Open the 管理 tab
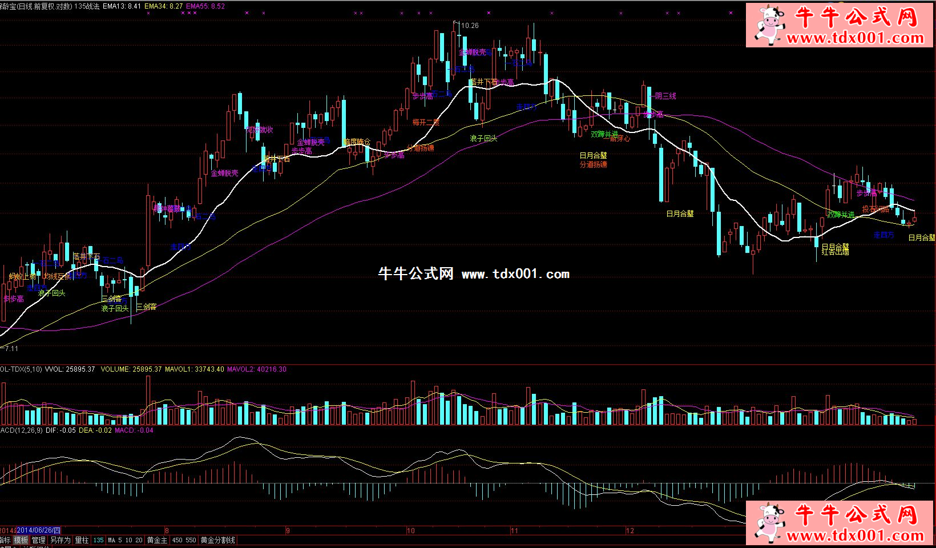Image resolution: width=936 pixels, height=548 pixels. (38, 540)
